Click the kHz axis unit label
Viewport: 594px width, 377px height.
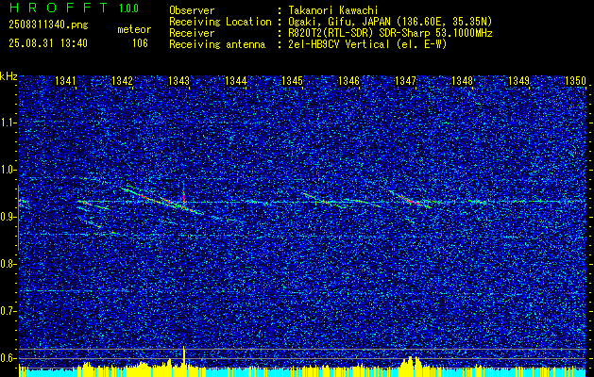tap(8, 76)
